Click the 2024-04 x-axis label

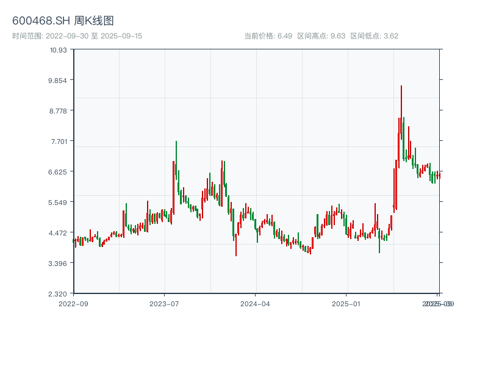point(255,304)
